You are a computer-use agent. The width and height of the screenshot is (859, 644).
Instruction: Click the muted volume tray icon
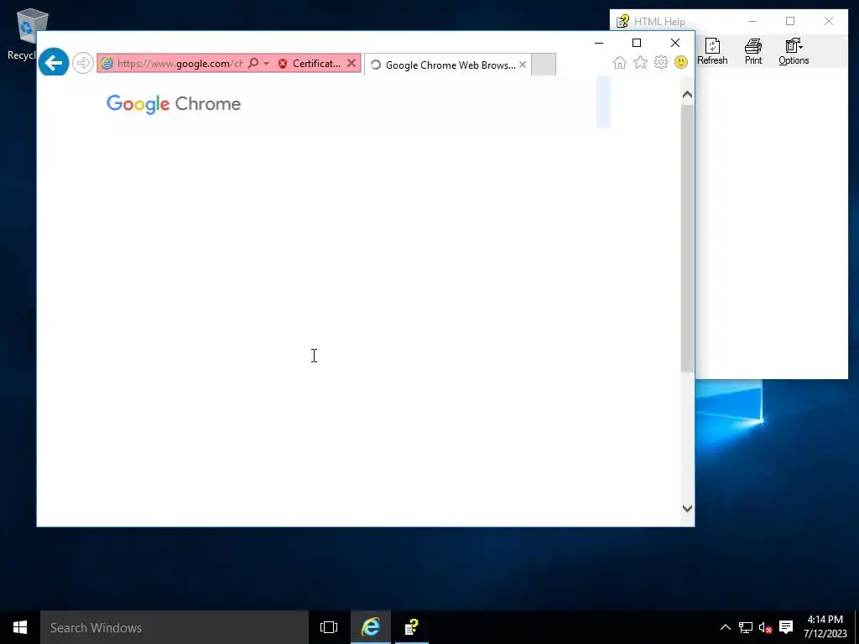click(x=765, y=627)
